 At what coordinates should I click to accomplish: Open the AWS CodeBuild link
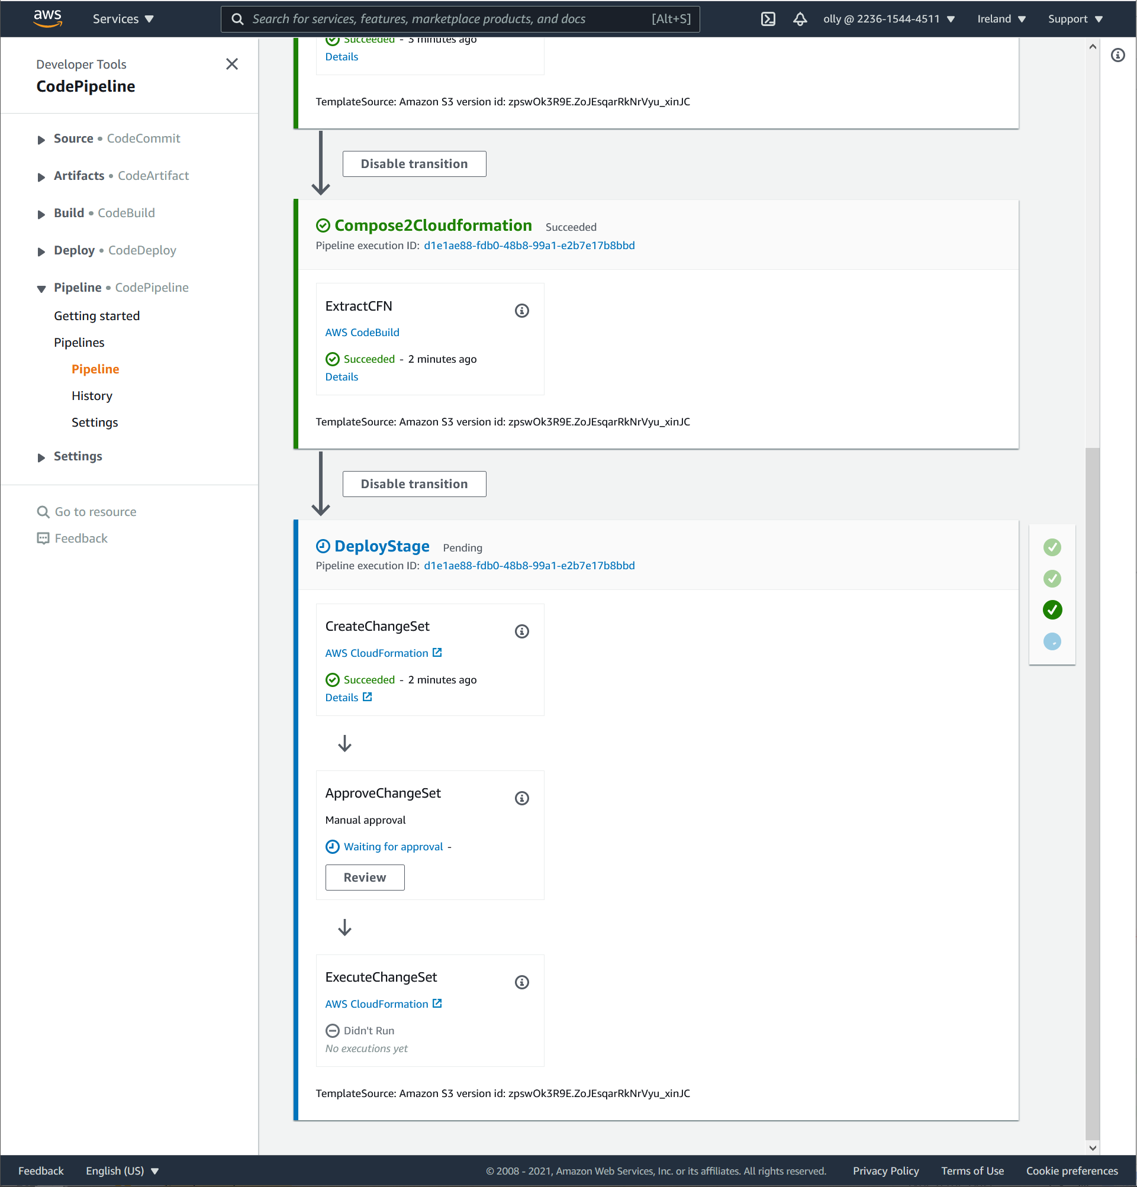362,333
